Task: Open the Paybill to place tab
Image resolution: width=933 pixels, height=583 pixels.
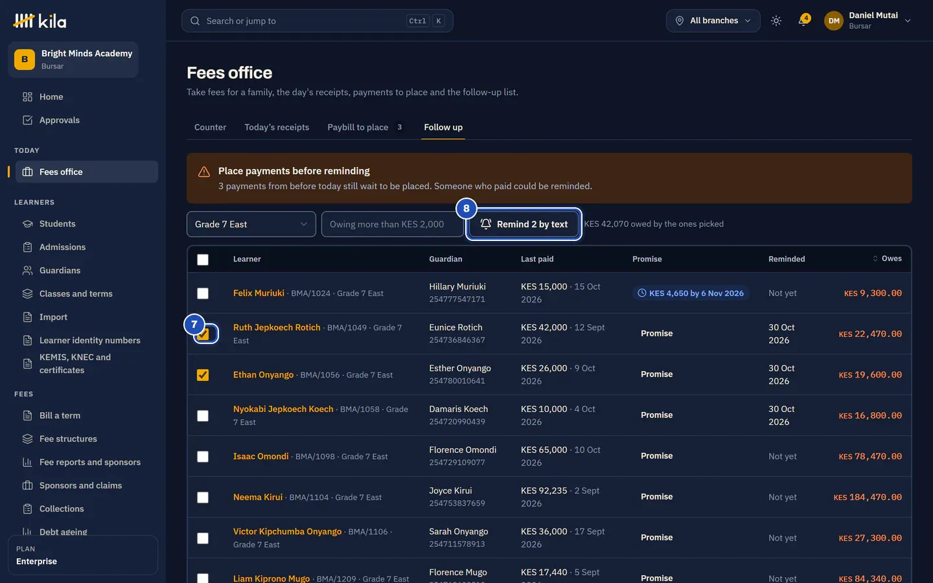Action: [365, 127]
